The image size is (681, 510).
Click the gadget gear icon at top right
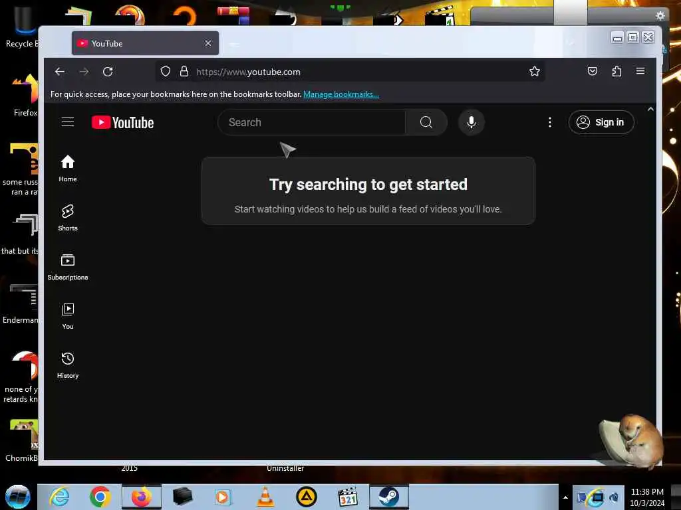pos(660,16)
